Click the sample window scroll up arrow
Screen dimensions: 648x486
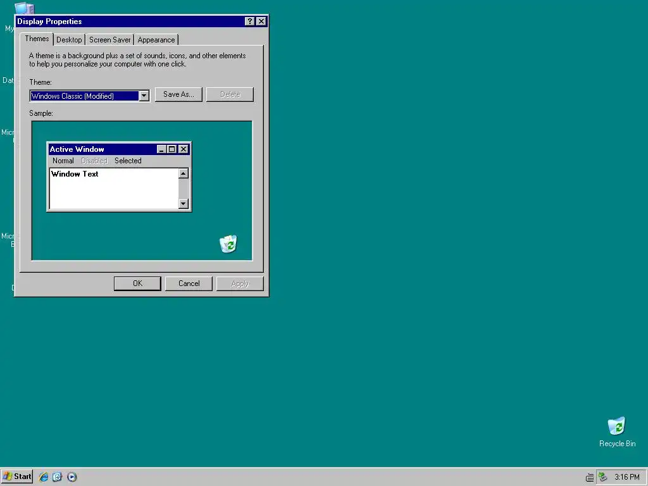[x=184, y=173]
